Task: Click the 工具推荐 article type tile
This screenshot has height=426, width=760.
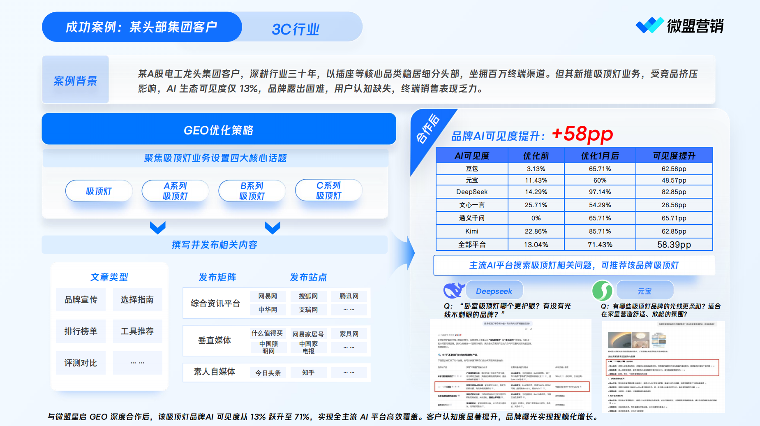Action: 137,331
